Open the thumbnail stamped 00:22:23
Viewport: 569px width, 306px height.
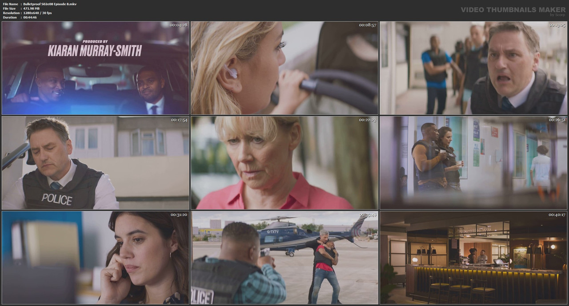[284, 163]
